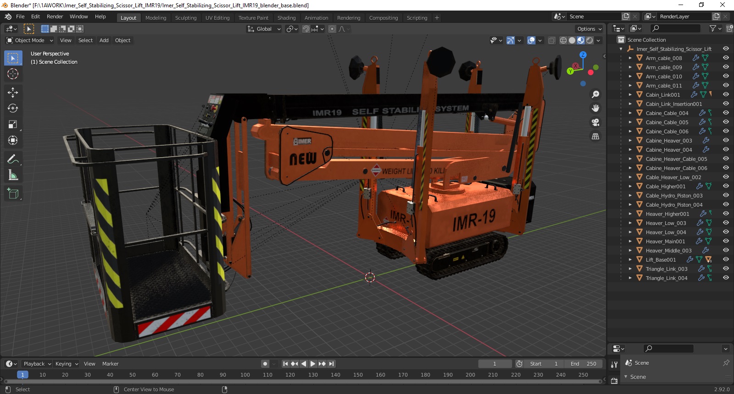
Task: Choose the Rotate tool
Action: coord(13,109)
